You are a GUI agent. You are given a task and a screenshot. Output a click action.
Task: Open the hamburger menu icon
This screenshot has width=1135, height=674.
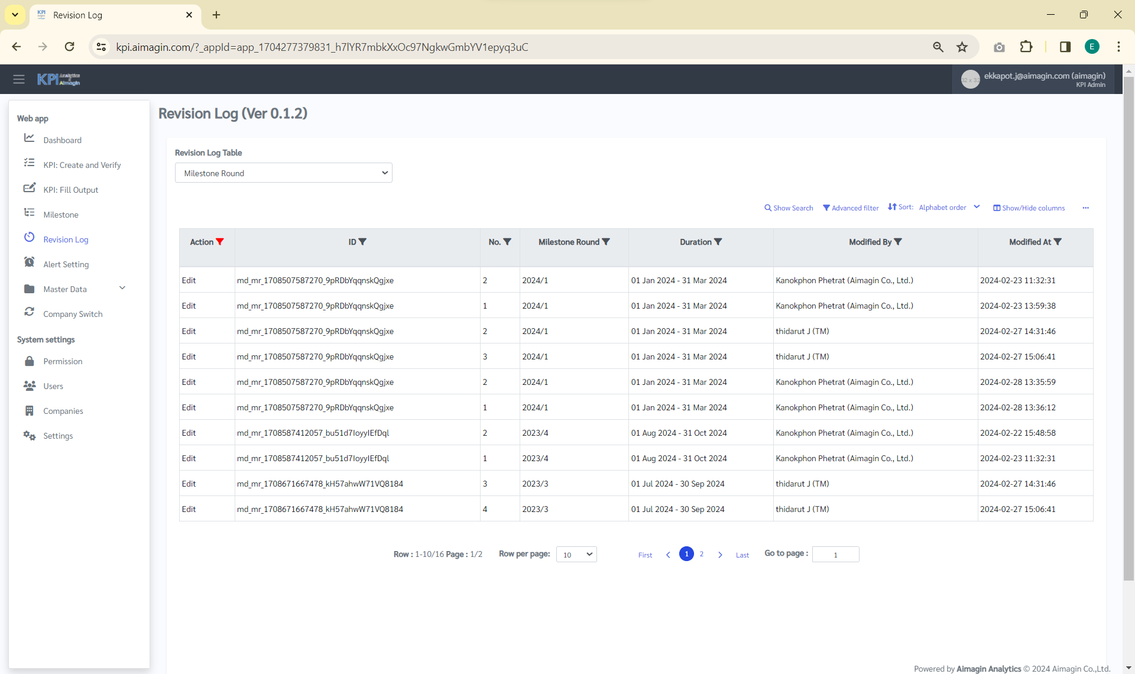tap(19, 79)
